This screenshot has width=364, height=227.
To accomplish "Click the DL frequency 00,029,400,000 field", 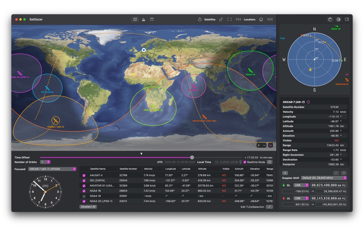I will [x=328, y=185].
